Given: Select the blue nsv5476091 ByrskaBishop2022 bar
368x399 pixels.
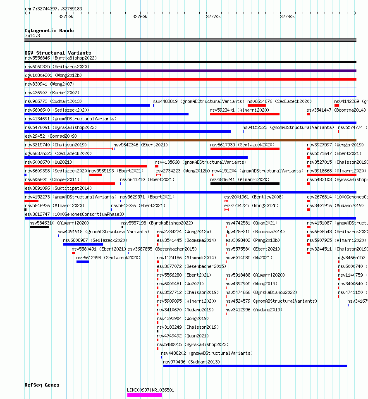Looking at the screenshot, I should 127,131.
